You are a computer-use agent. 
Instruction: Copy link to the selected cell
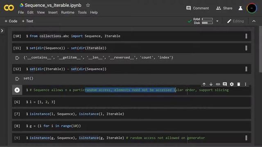click(x=218, y=84)
